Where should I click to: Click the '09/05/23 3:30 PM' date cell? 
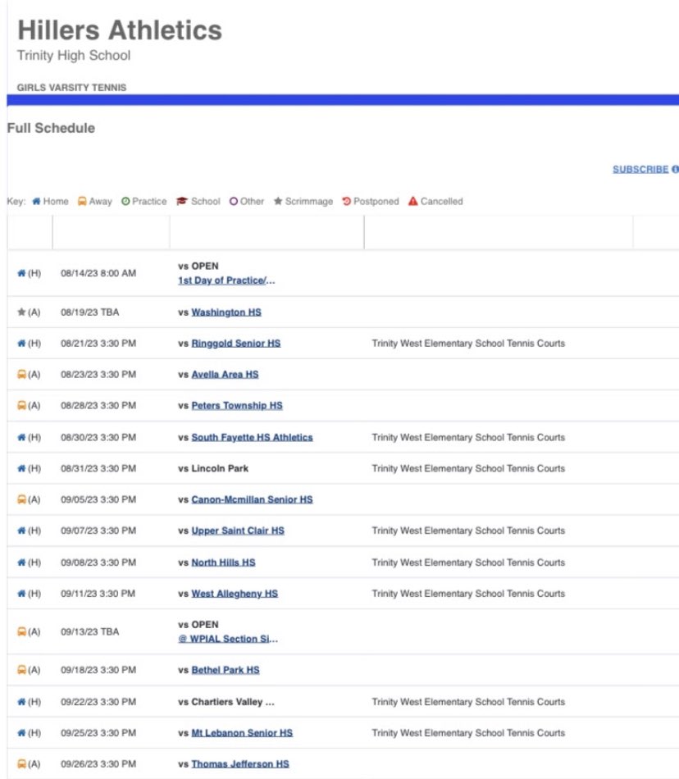[x=98, y=499]
